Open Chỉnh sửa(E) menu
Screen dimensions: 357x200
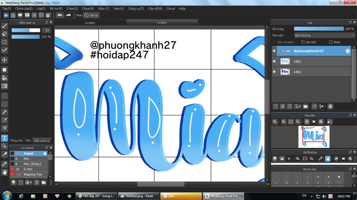24,9
